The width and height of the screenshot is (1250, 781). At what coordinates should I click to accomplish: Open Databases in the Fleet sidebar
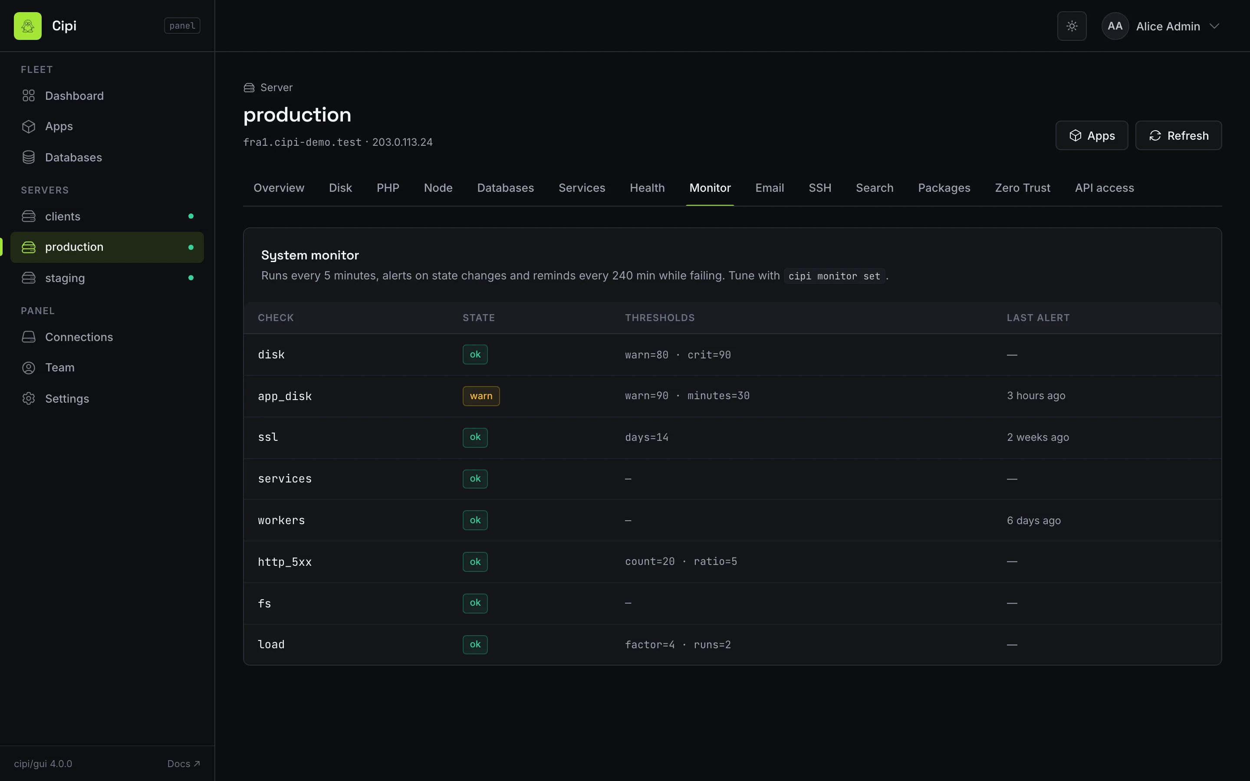tap(107, 158)
